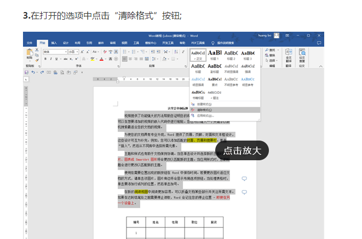Switch to the 设计 ribbon tab
The height and width of the screenshot is (239, 362).
click(x=66, y=43)
